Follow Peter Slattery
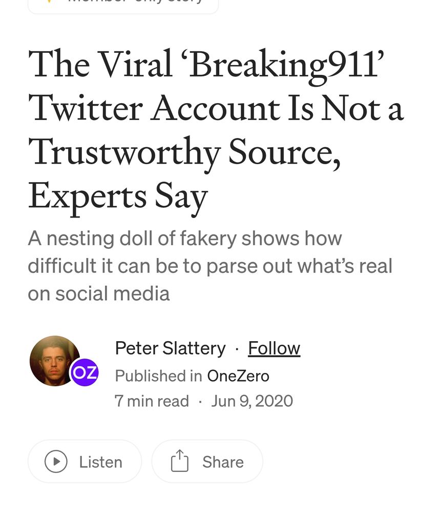The image size is (441, 513). (274, 348)
